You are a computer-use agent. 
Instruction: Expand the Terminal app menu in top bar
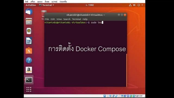(x=46, y=5)
